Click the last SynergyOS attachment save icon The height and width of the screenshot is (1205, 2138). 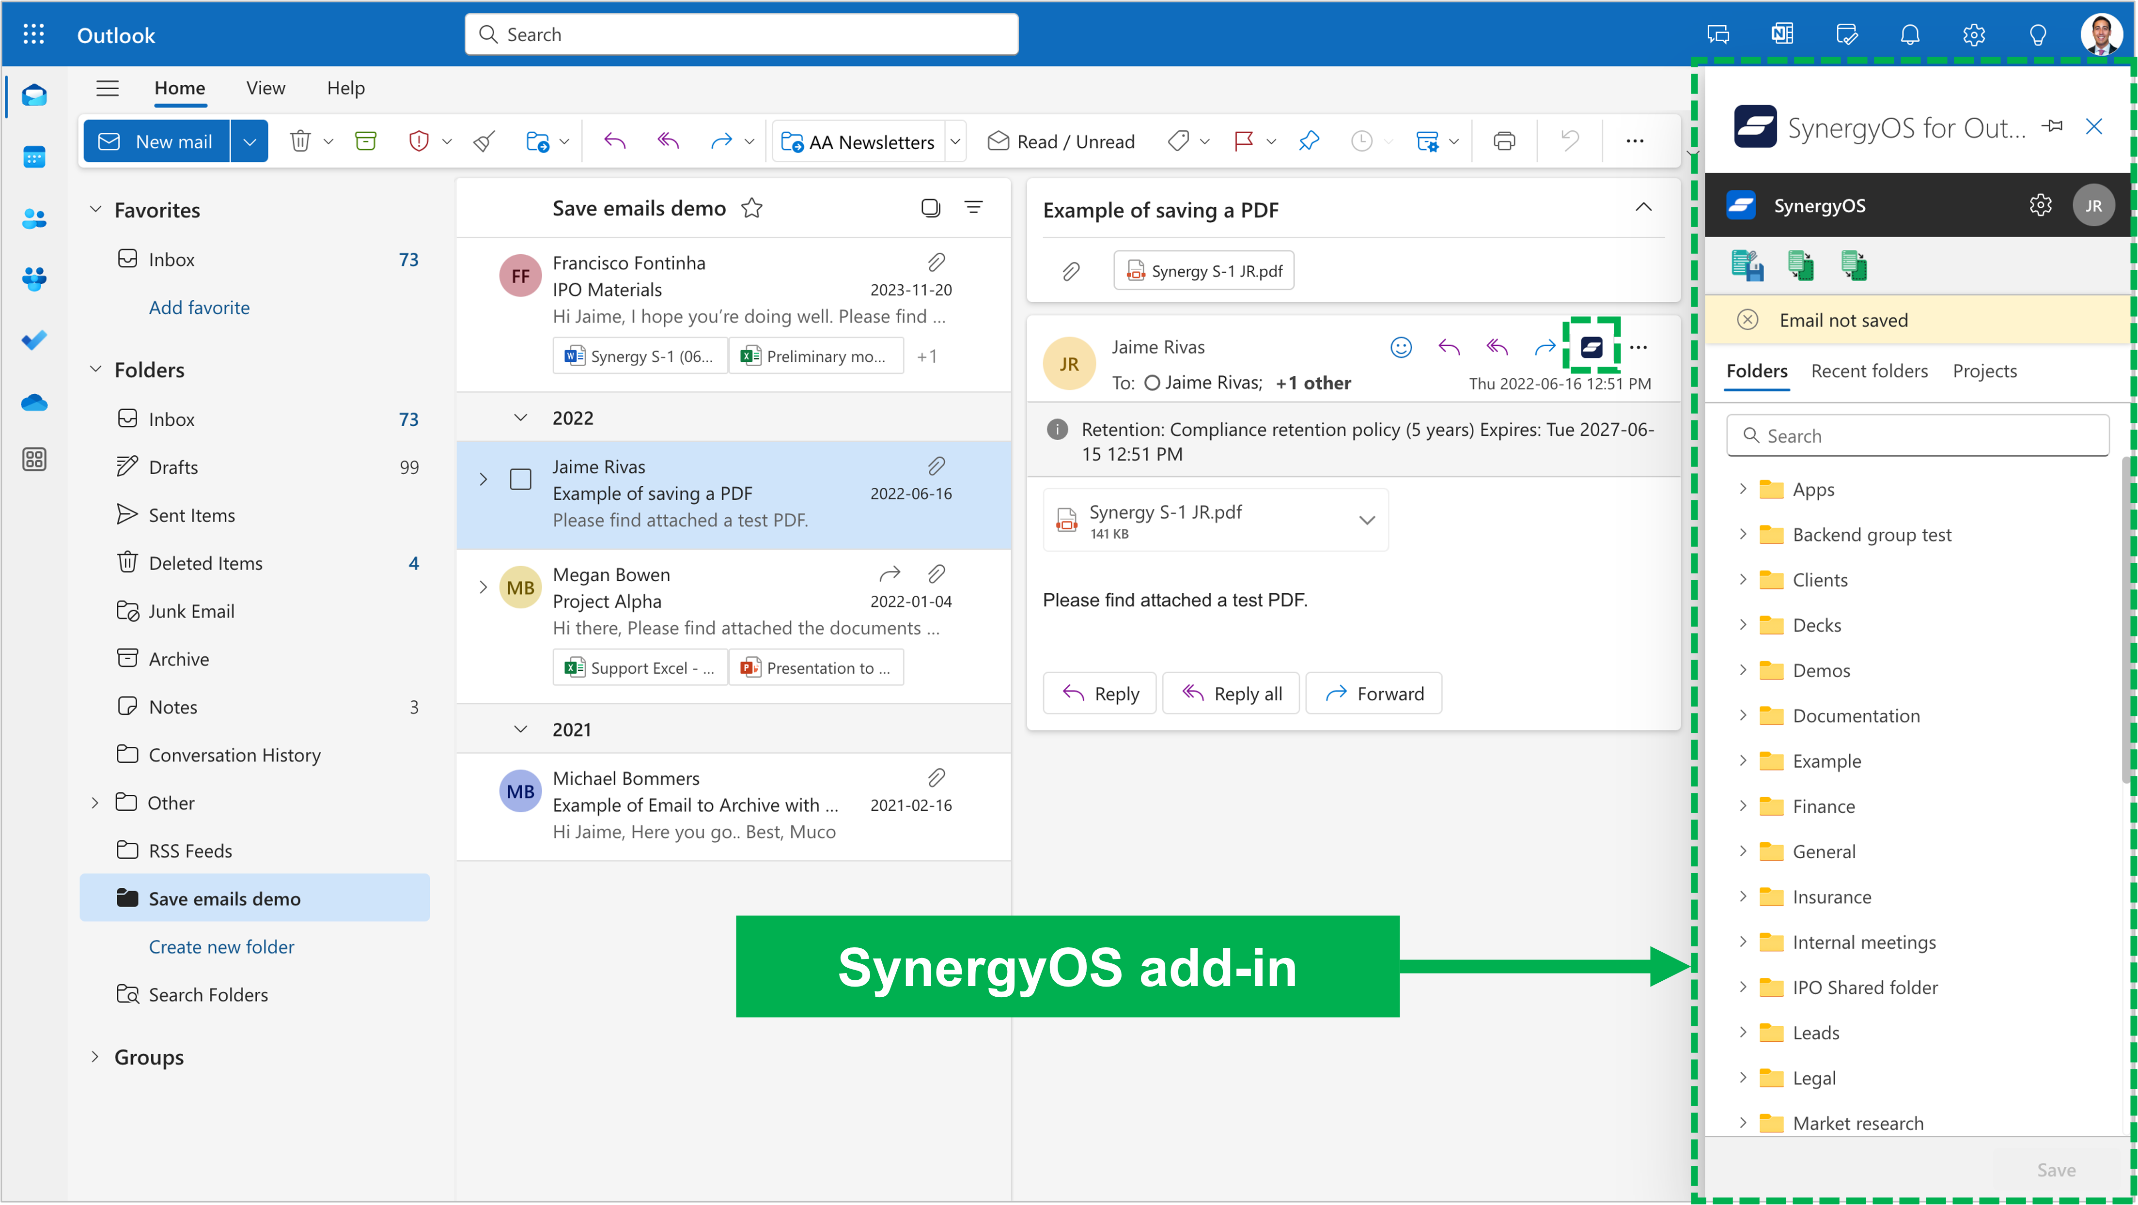click(1853, 265)
